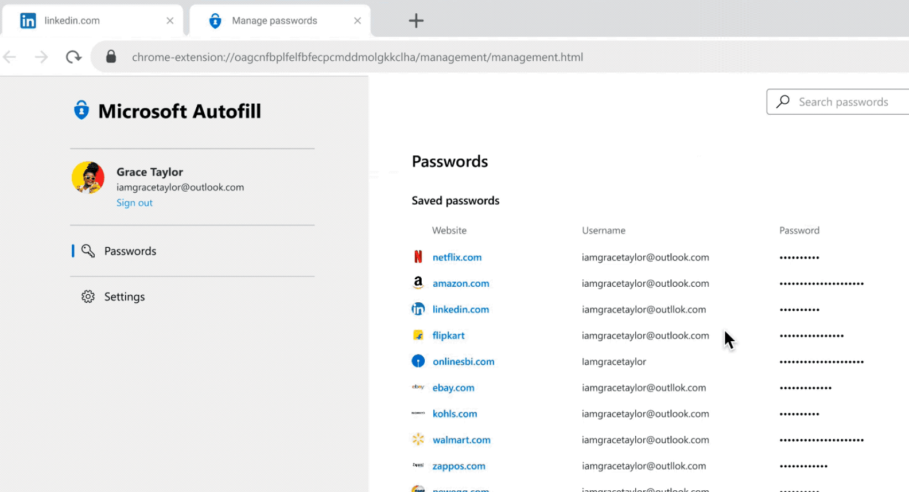Switch to the linkedin.com browser tab
The height and width of the screenshot is (492, 909).
pyautogui.click(x=94, y=21)
